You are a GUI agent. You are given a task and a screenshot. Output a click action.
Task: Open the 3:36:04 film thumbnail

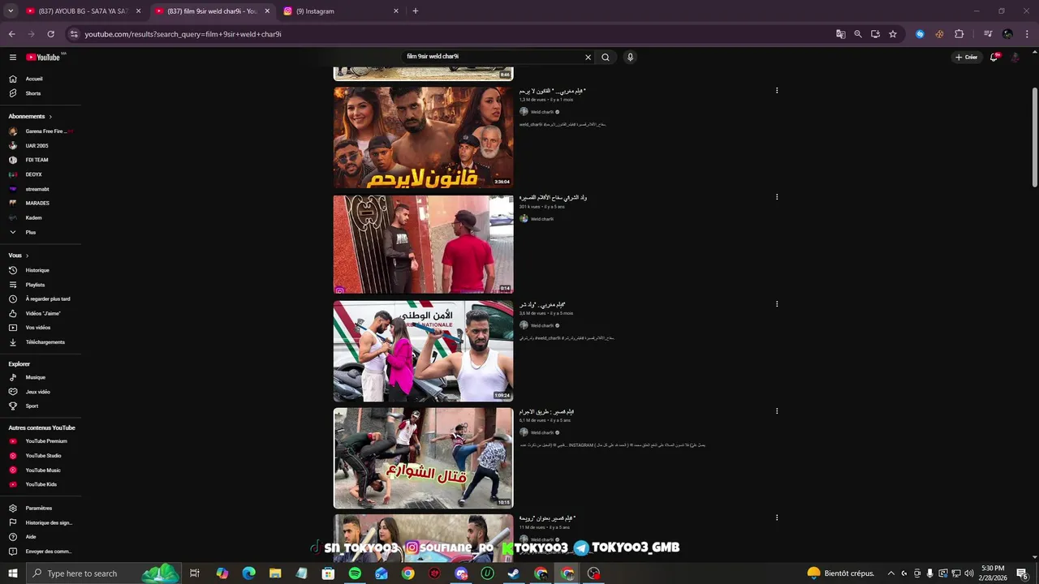click(x=423, y=137)
